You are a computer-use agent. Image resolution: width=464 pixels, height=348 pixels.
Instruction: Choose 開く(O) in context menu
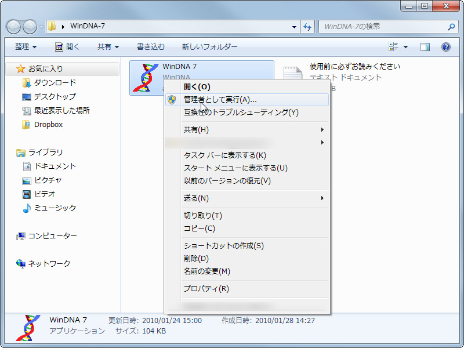tap(247, 87)
